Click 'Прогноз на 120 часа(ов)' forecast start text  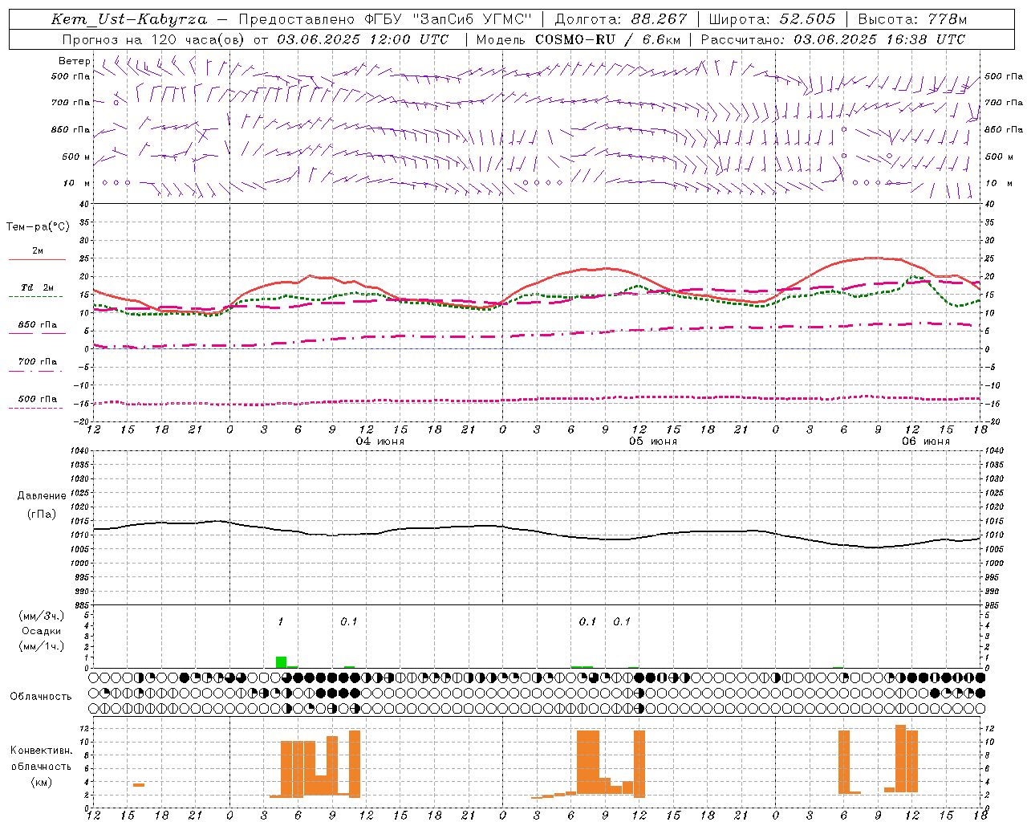point(155,39)
